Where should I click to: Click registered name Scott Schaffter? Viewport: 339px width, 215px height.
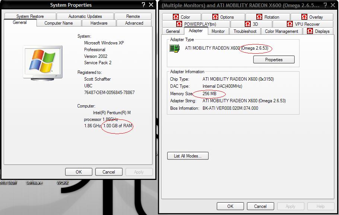click(x=97, y=79)
